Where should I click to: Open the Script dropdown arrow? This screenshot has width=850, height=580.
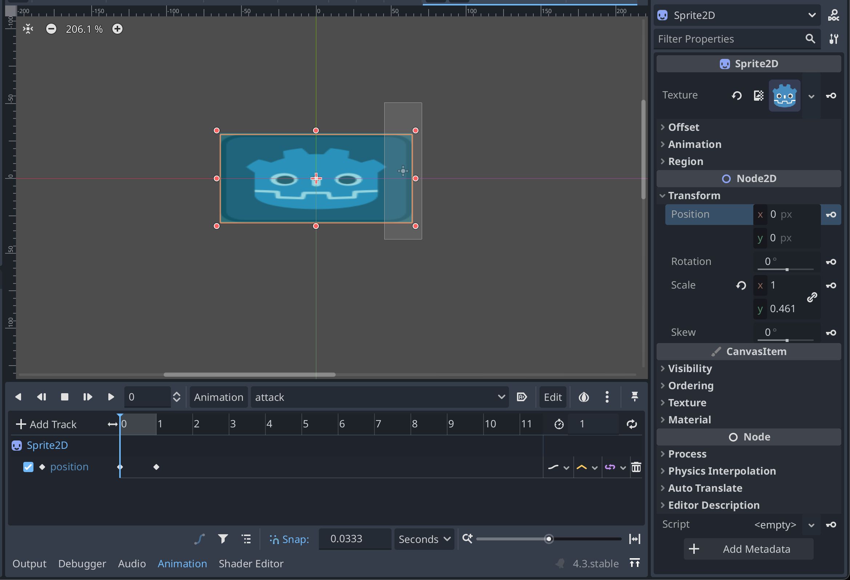(x=811, y=525)
